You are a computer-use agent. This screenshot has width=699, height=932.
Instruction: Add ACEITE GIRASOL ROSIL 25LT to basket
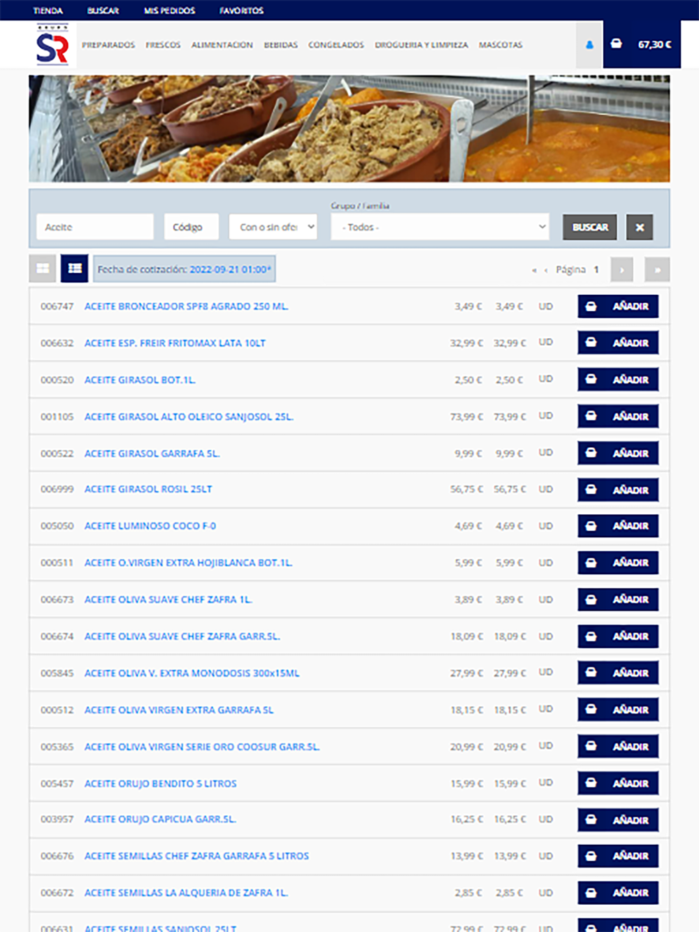pyautogui.click(x=618, y=490)
